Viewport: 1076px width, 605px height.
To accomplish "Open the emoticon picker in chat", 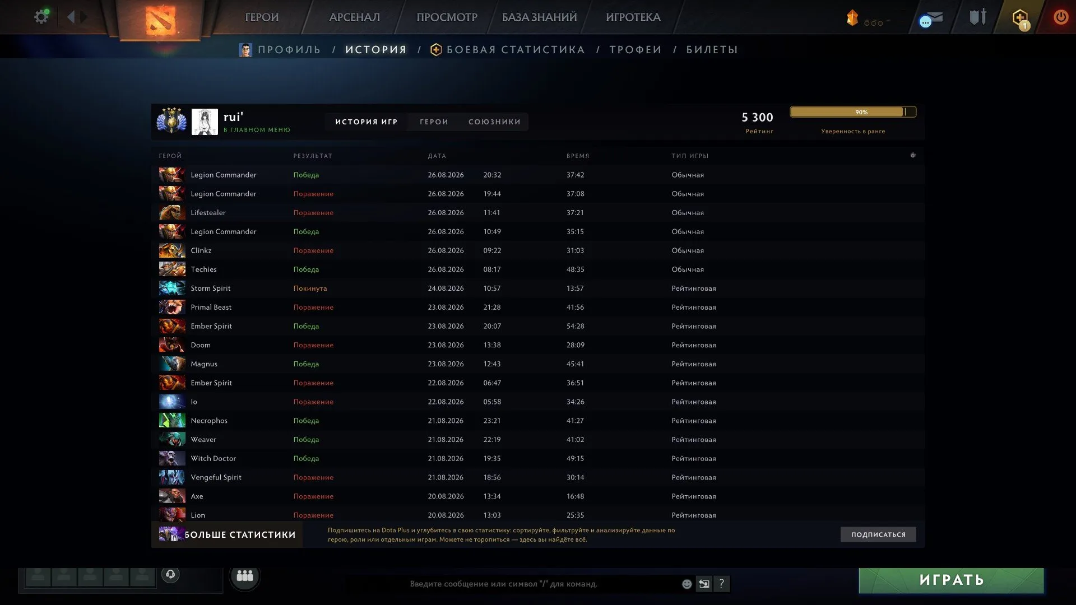I will (x=687, y=584).
